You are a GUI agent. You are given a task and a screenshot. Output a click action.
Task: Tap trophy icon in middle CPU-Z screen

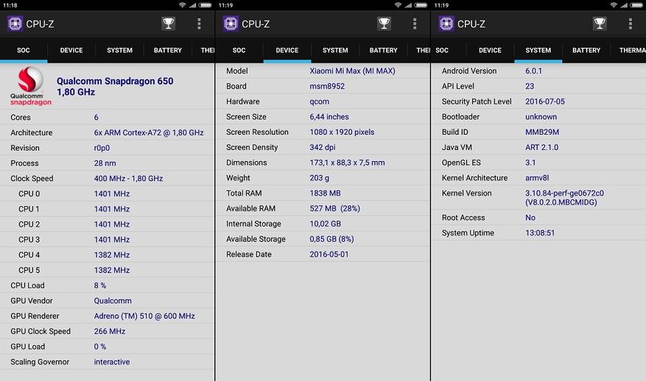tap(384, 24)
